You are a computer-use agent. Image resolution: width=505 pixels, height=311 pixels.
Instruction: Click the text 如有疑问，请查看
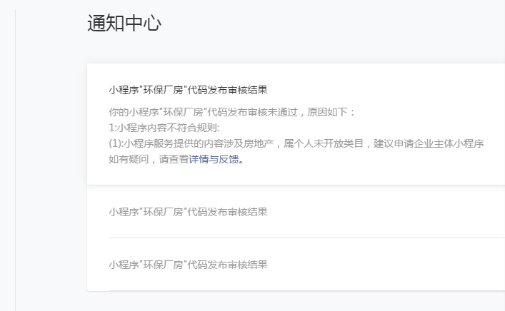click(x=148, y=160)
